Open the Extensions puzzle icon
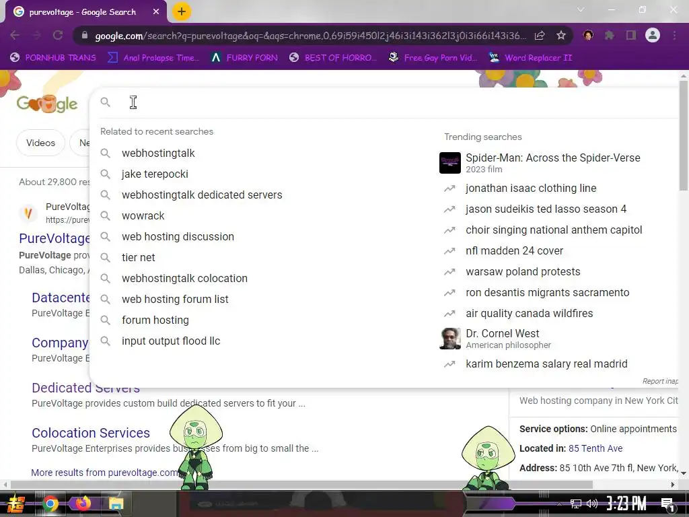Viewport: 689px width, 517px height. pyautogui.click(x=609, y=35)
